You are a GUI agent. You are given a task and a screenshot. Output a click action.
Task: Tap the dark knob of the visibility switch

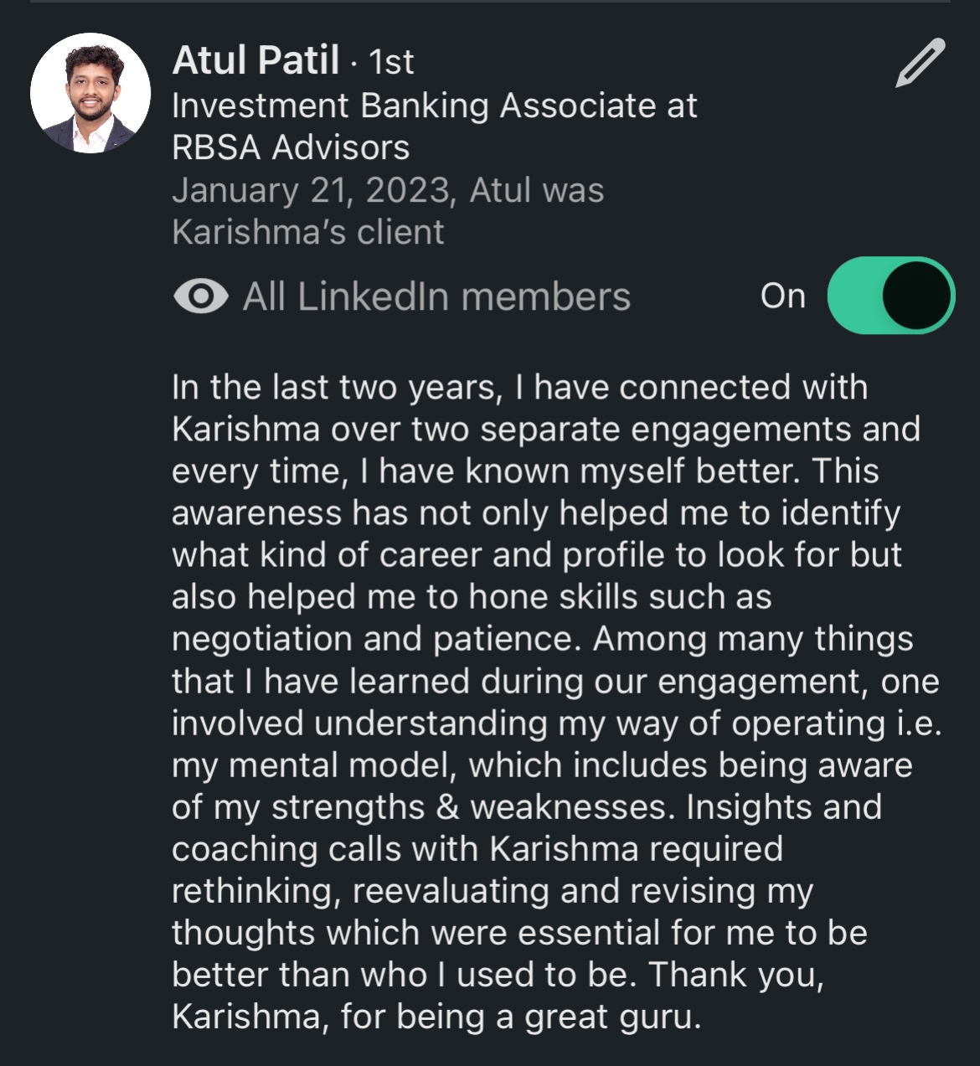pyautogui.click(x=916, y=295)
